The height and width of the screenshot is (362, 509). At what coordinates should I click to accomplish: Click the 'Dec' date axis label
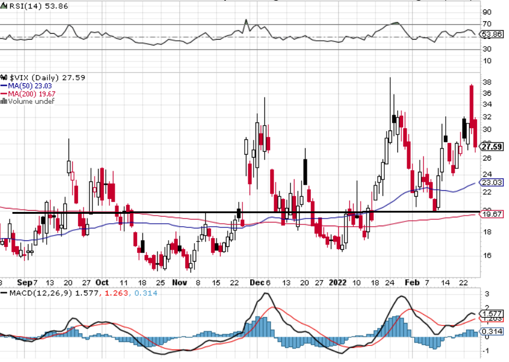point(257,282)
